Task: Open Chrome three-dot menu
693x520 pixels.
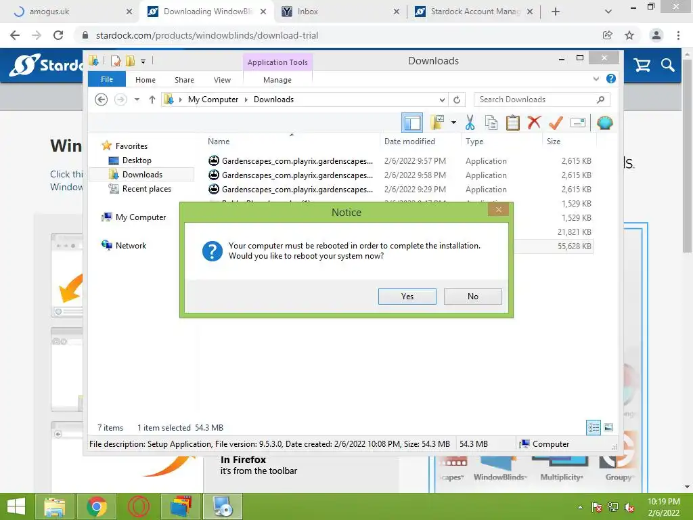Action: (x=678, y=35)
